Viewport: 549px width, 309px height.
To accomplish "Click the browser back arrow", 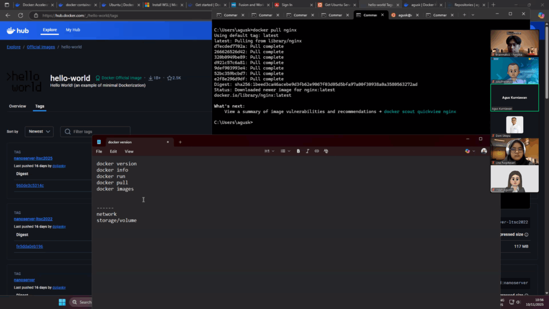I will 8,16.
